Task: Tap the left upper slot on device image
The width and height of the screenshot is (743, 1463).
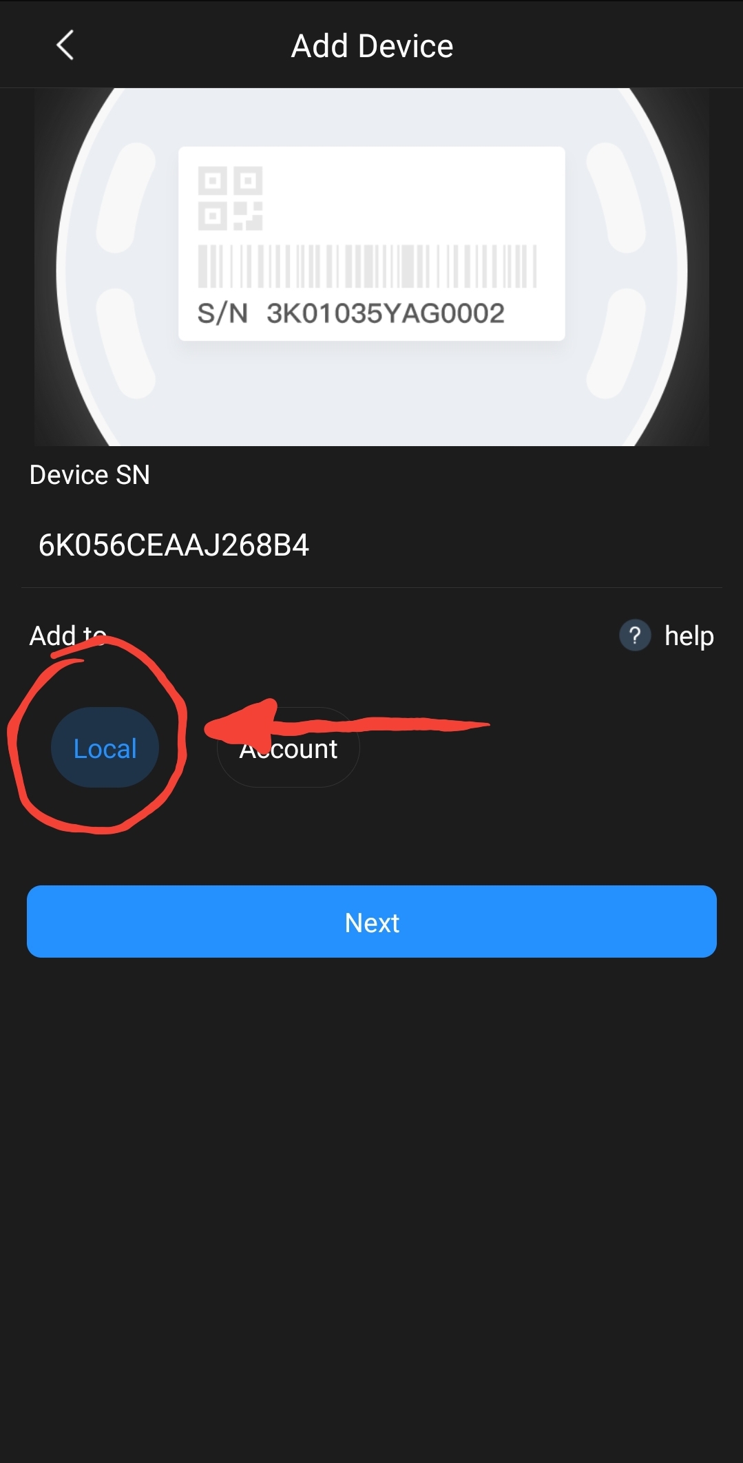Action: coord(127,198)
